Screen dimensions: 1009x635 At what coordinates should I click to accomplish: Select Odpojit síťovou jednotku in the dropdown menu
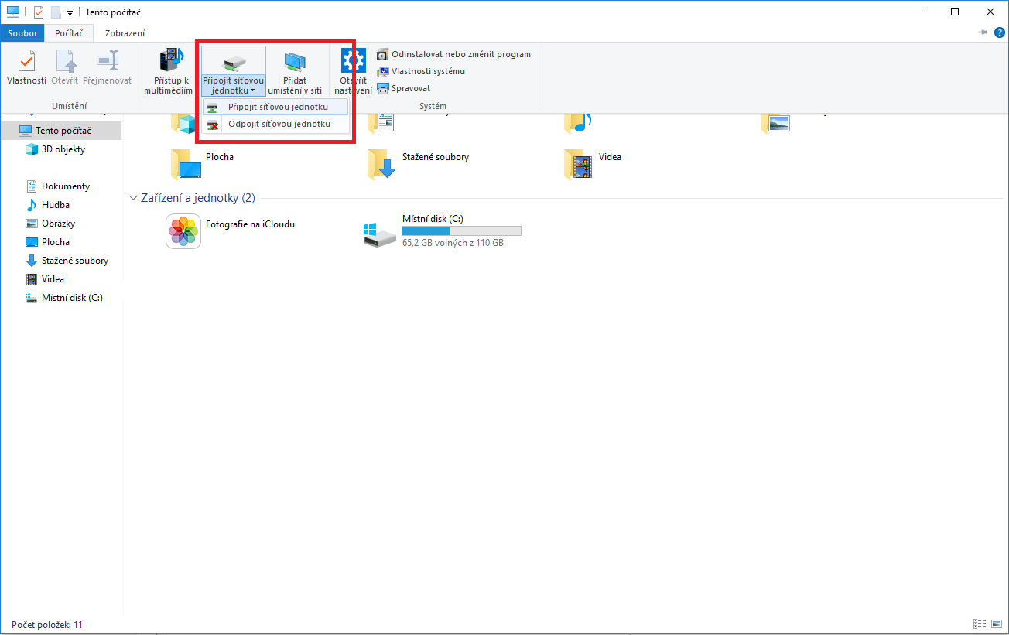point(275,124)
